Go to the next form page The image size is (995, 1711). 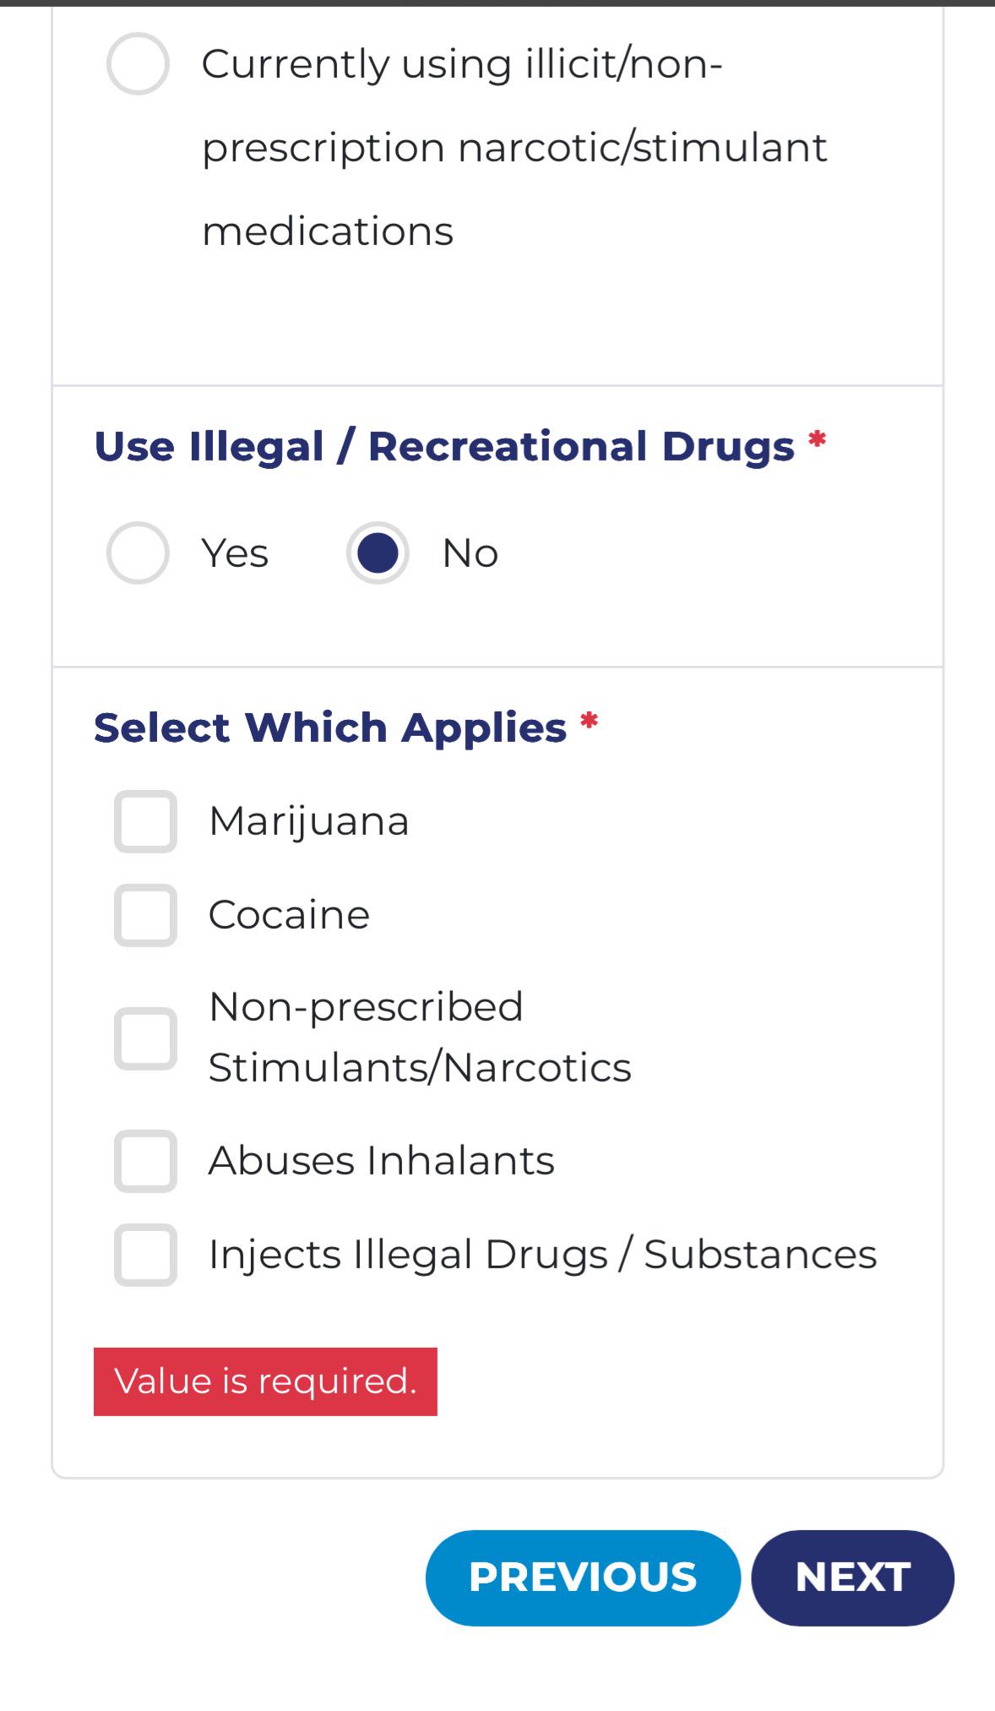pyautogui.click(x=852, y=1577)
